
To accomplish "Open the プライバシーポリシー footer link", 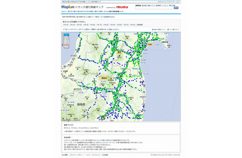I will click(77, 155).
